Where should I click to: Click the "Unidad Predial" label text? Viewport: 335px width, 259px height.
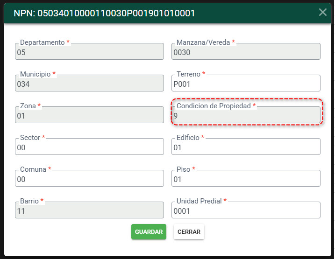(199, 201)
